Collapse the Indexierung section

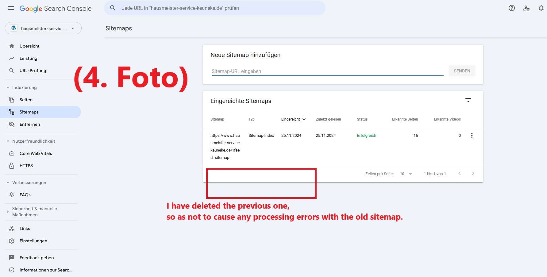click(x=8, y=87)
